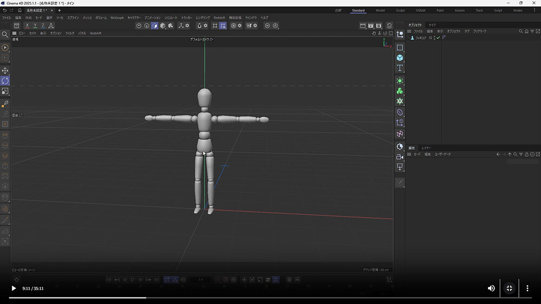
Task: Select the フィギュア object in object manager
Action: click(420, 38)
